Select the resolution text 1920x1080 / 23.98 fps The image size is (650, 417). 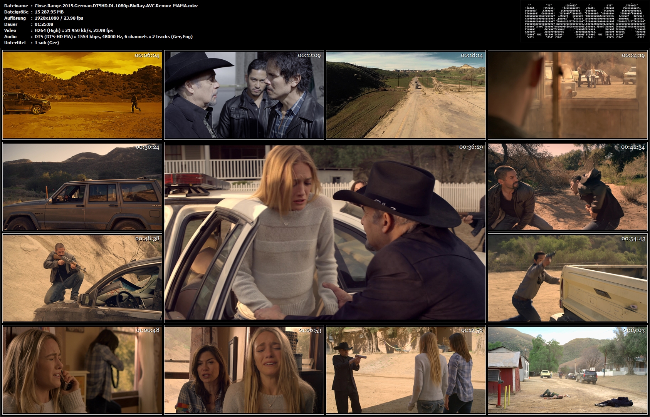[59, 18]
